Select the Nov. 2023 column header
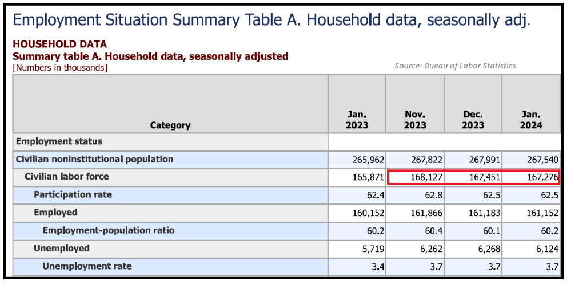567x285 pixels. point(415,120)
